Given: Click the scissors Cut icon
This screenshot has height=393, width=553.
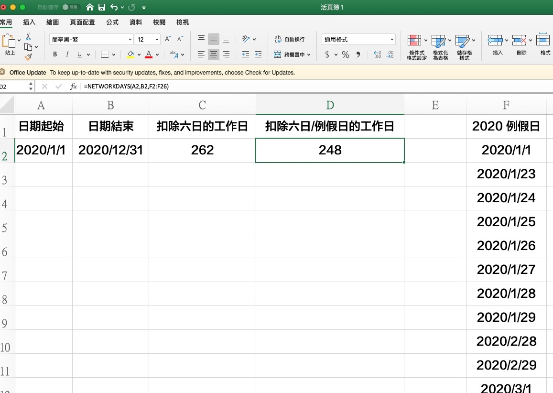Looking at the screenshot, I should [28, 36].
